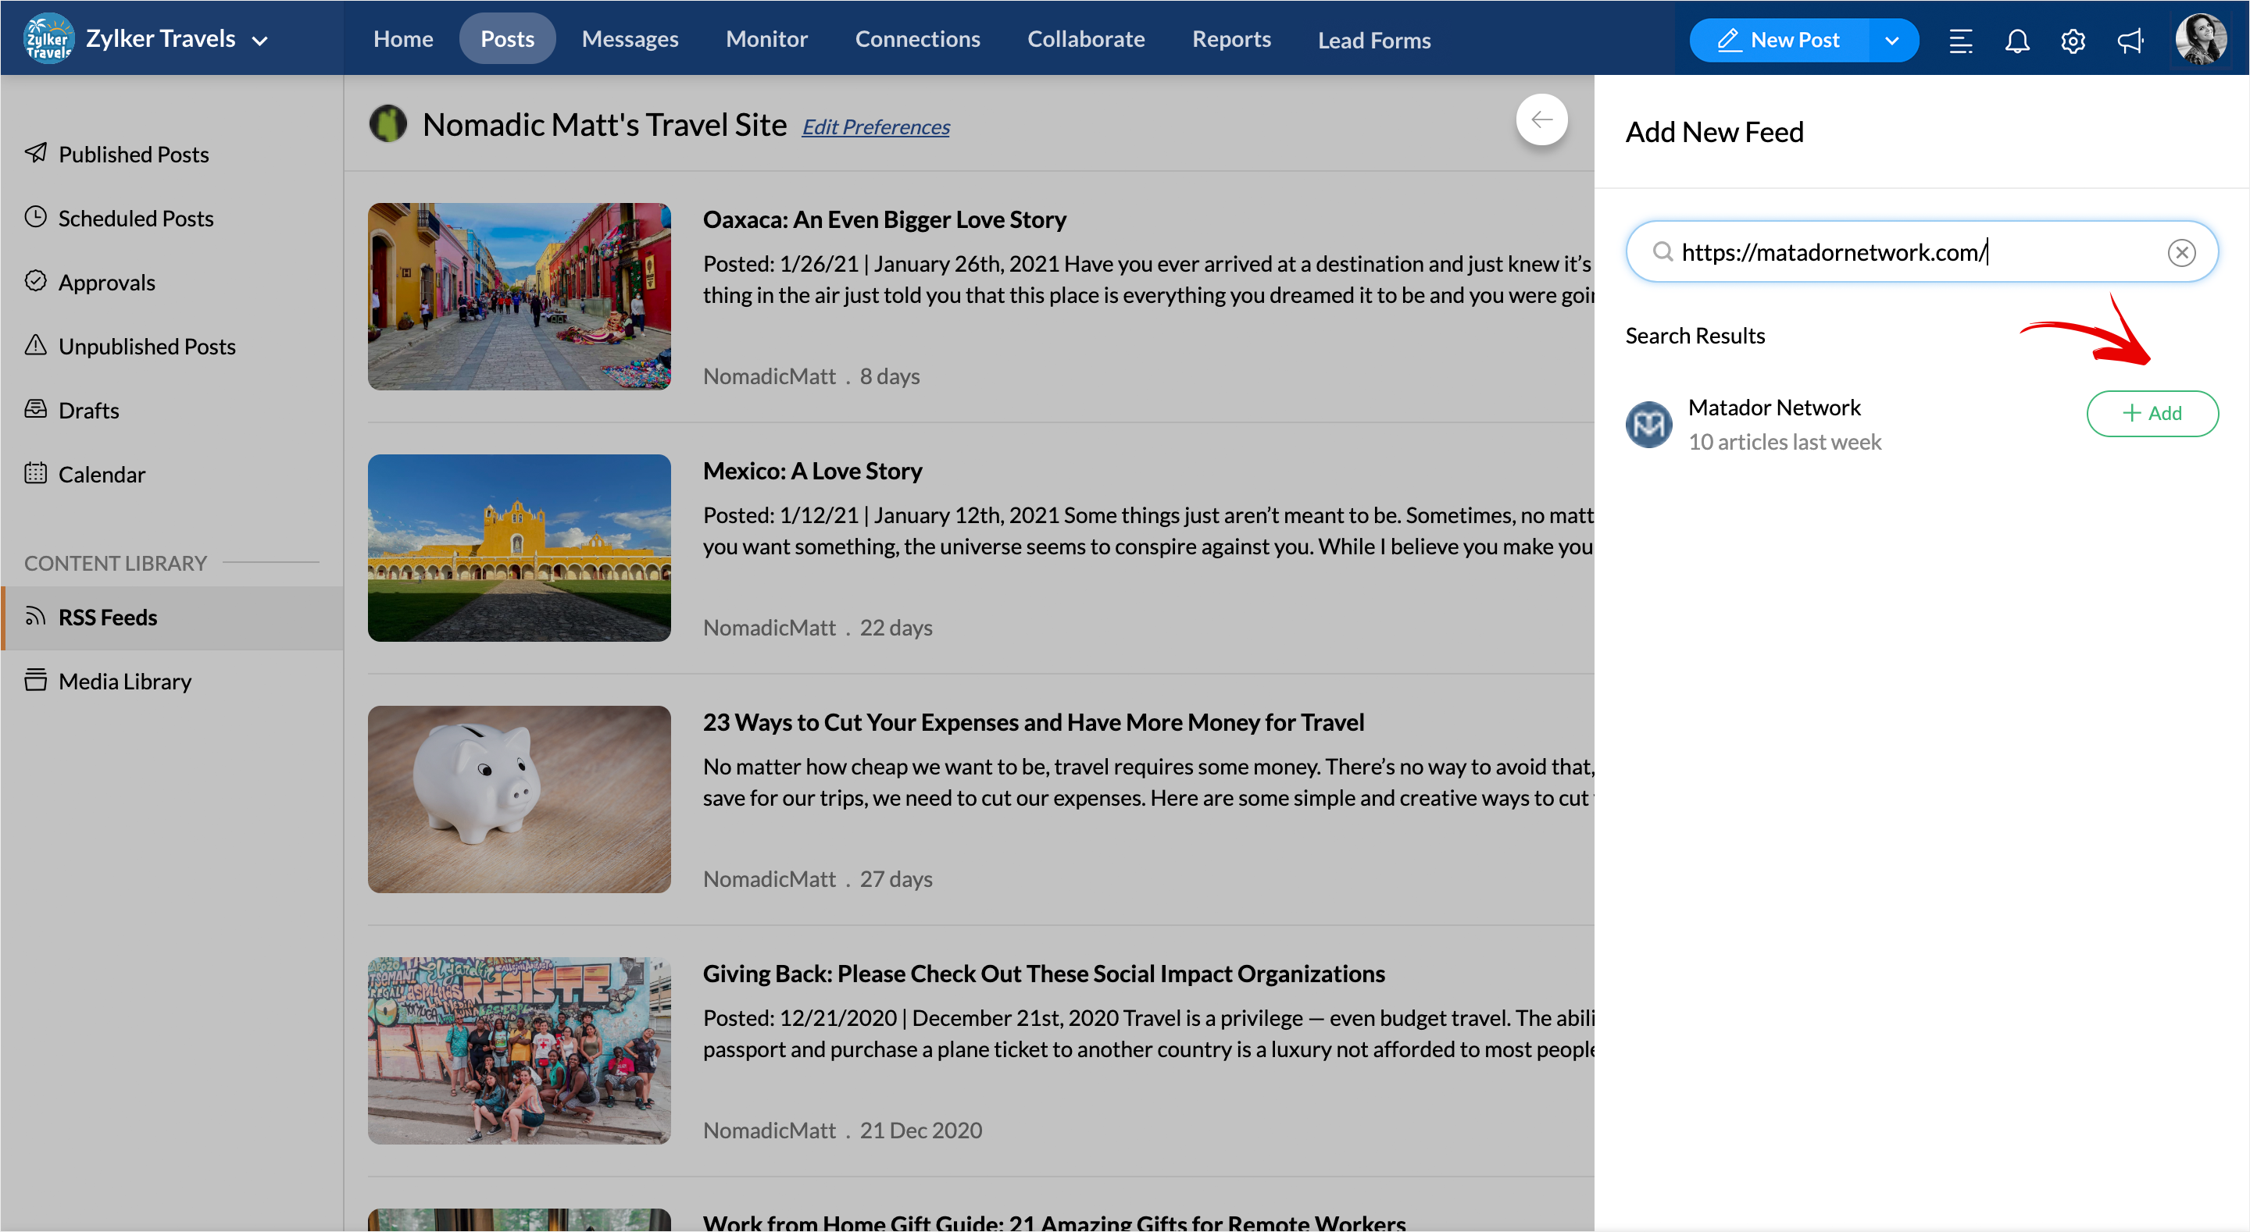Open Scheduled Posts in sidebar
This screenshot has height=1232, width=2250.
pos(135,219)
